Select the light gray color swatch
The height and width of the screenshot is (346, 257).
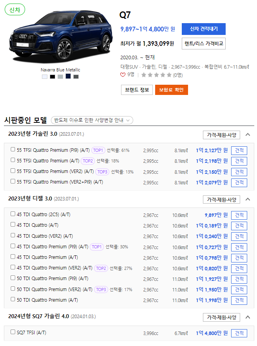pos(60,76)
